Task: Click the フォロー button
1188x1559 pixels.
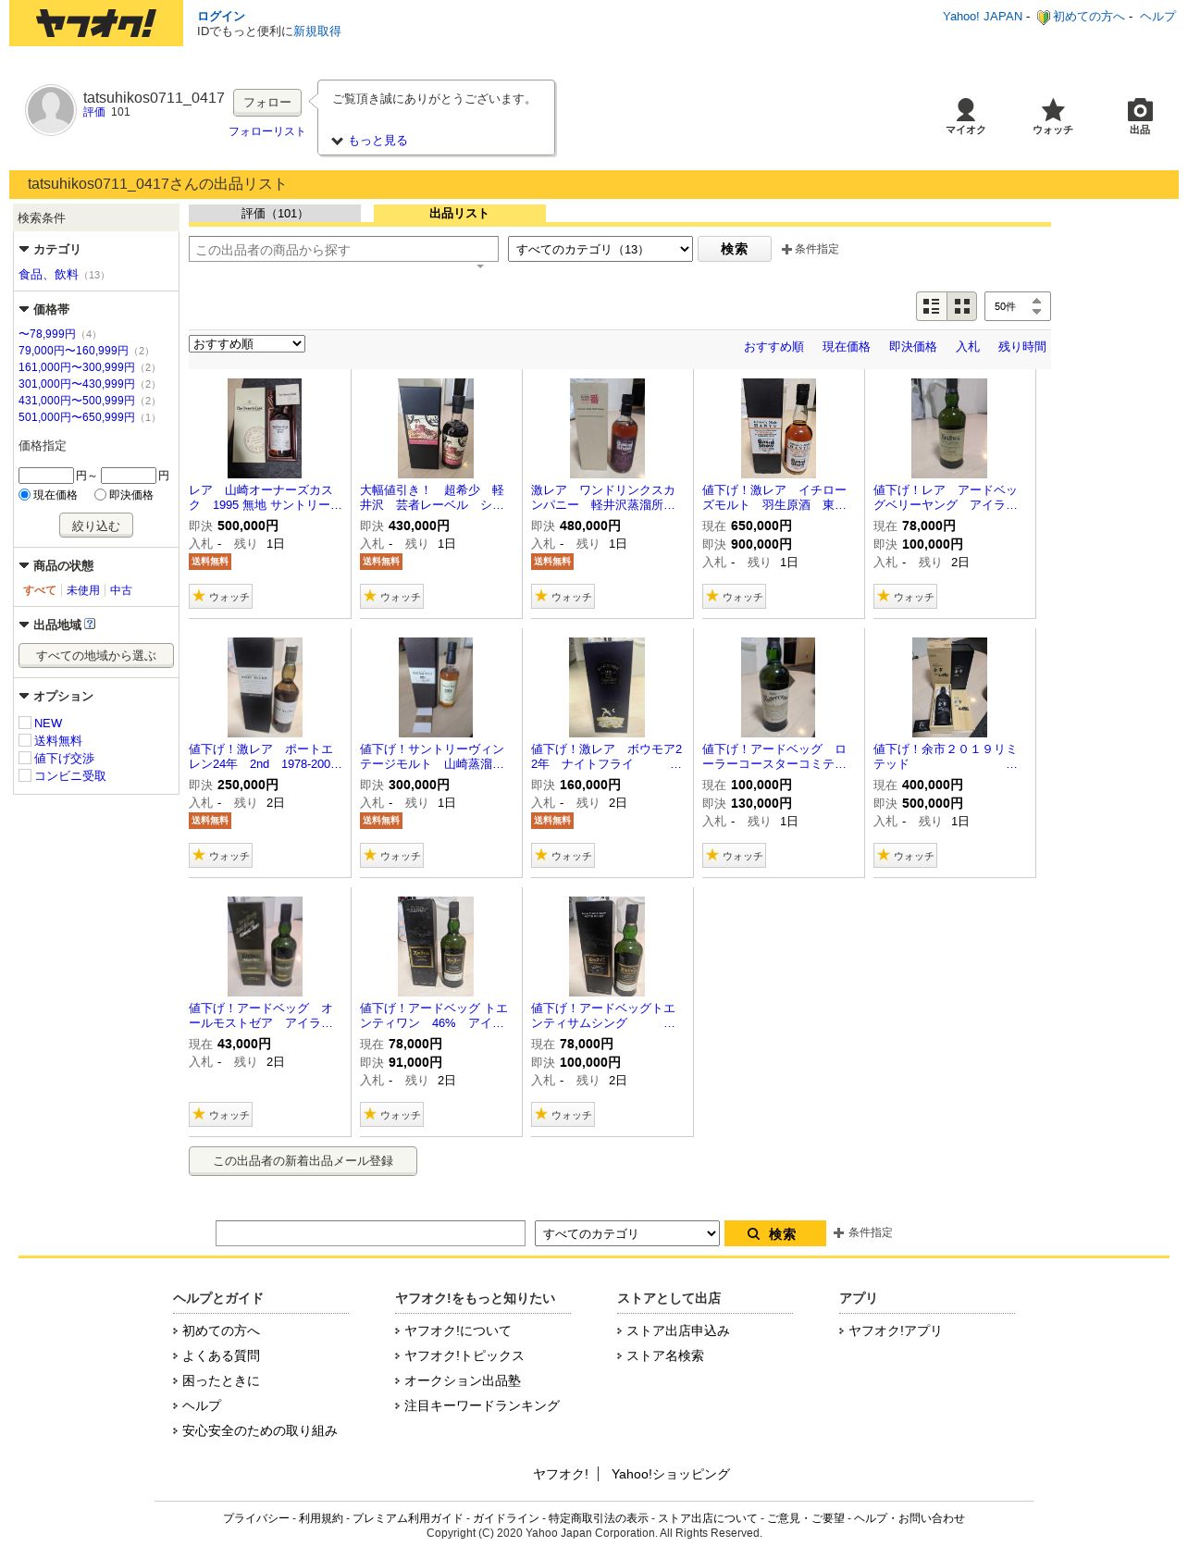Action: click(267, 103)
